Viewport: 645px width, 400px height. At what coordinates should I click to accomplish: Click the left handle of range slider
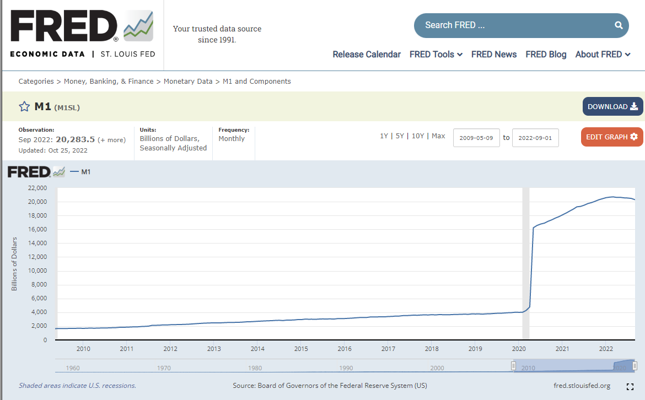point(513,366)
